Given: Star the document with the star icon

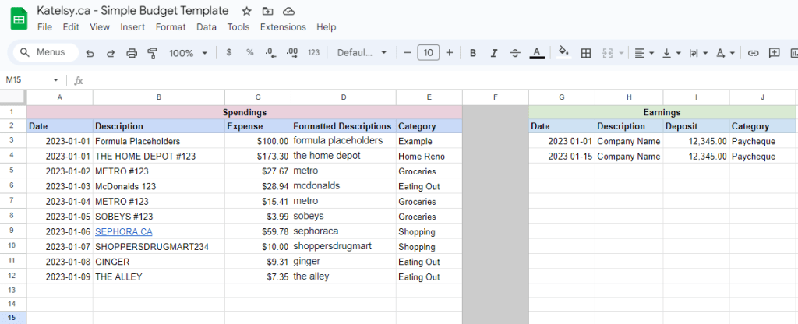Looking at the screenshot, I should (x=247, y=11).
